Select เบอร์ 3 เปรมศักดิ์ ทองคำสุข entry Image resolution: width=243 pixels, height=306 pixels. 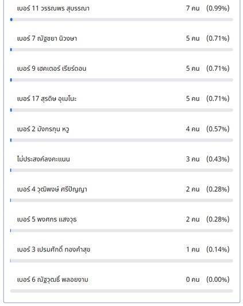point(53,250)
